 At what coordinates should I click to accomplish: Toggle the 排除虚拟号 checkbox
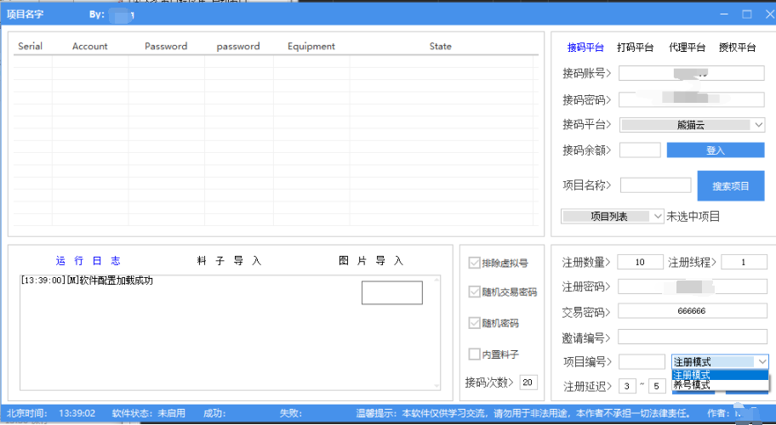tap(474, 263)
